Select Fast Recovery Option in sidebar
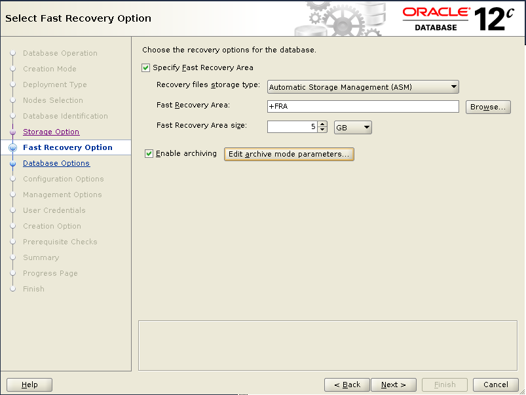This screenshot has width=526, height=395. coord(67,147)
